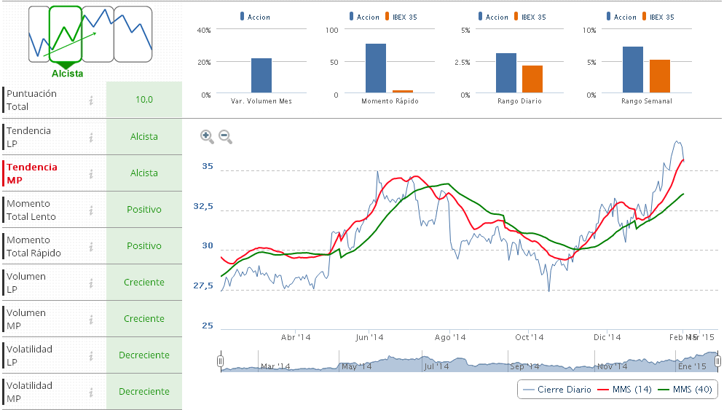Select the highlighted Alcista trend thumbnail
724x410 pixels.
pyautogui.click(x=66, y=33)
